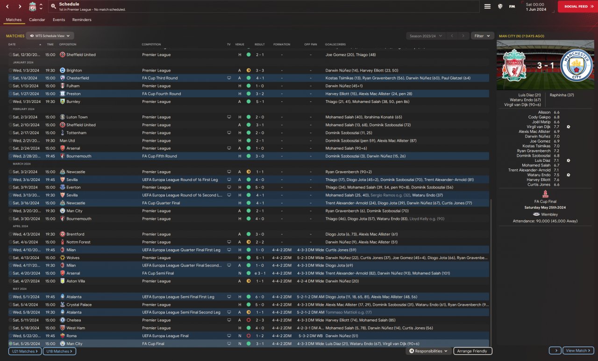Click the Wolves club badge
This screenshot has width=598, height=361.
(63, 258)
